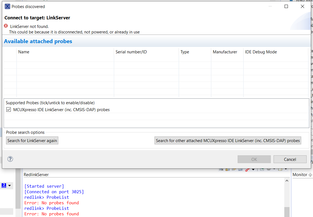Click the red link icon in console toolbar
This screenshot has width=313, height=217.
click(x=247, y=169)
